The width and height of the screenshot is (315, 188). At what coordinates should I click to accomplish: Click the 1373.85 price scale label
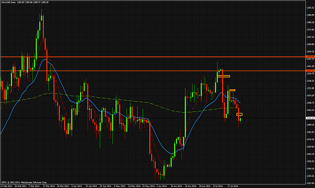310,30
